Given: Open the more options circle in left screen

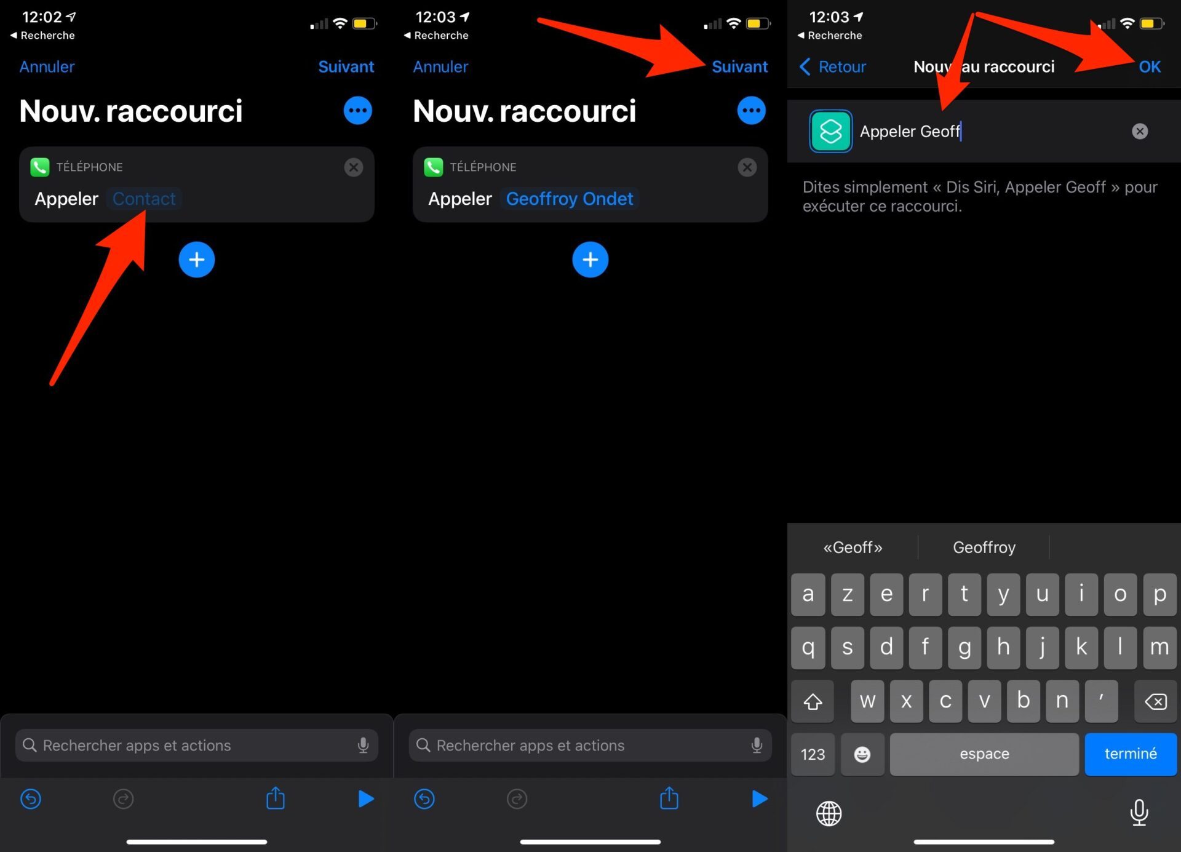Looking at the screenshot, I should coord(357,111).
